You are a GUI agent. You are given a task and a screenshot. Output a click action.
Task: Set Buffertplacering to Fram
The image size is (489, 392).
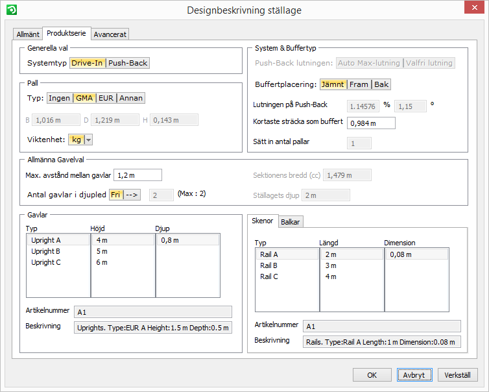tap(359, 84)
